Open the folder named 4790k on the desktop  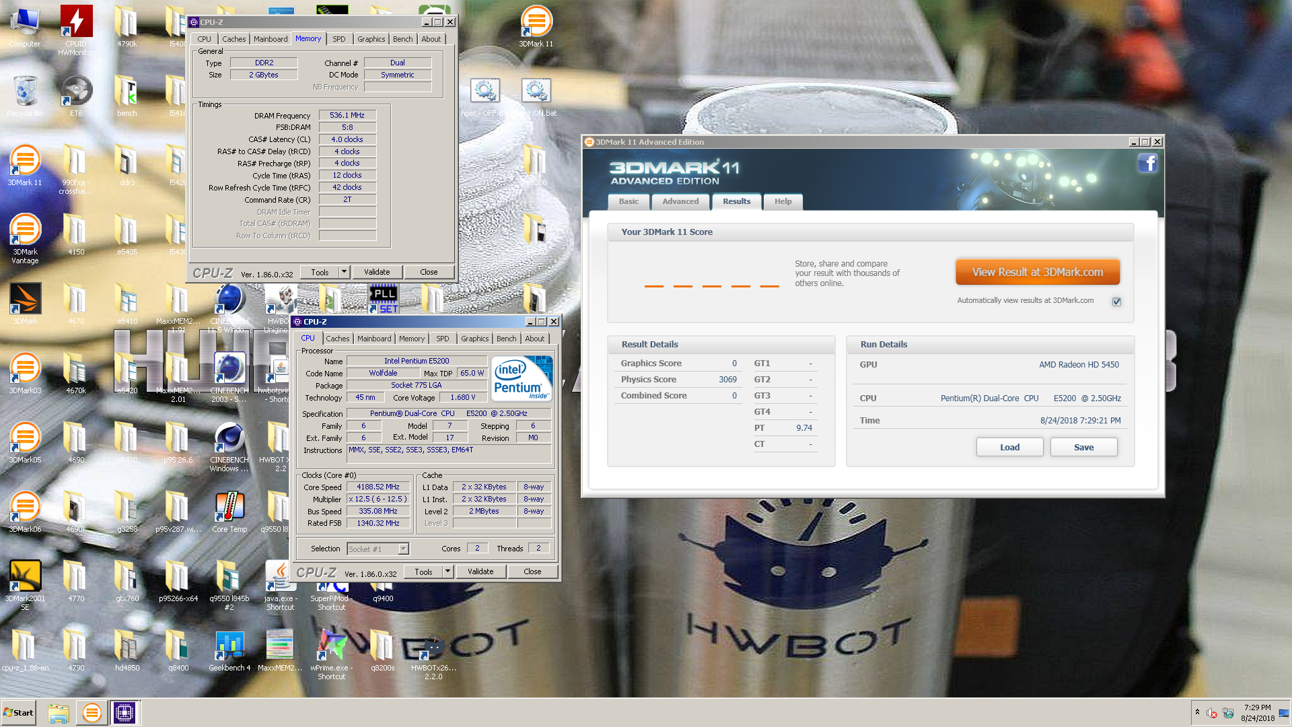(127, 27)
